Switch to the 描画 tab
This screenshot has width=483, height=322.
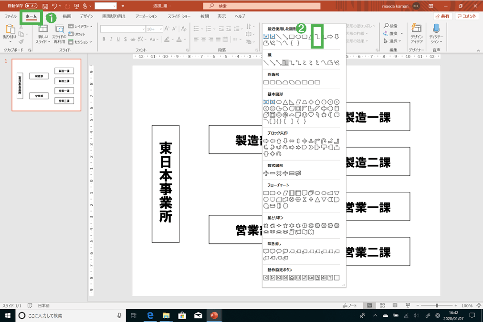(x=66, y=16)
